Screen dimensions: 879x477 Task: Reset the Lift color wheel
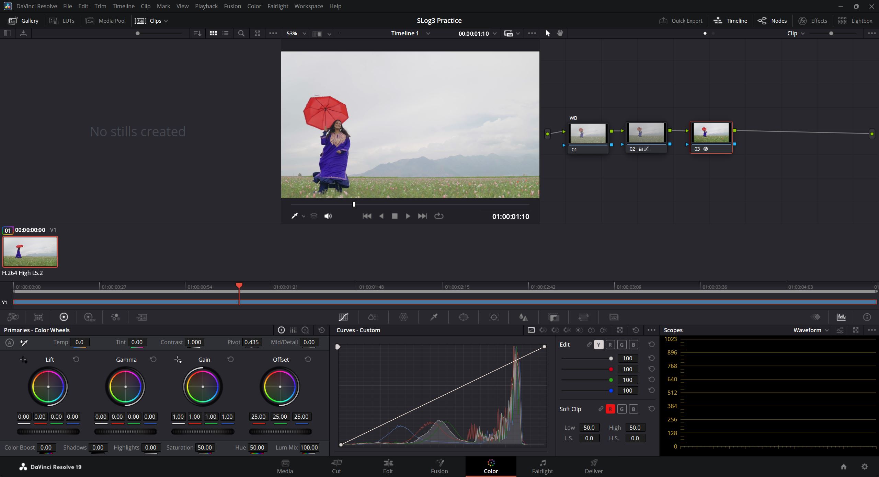click(x=76, y=359)
